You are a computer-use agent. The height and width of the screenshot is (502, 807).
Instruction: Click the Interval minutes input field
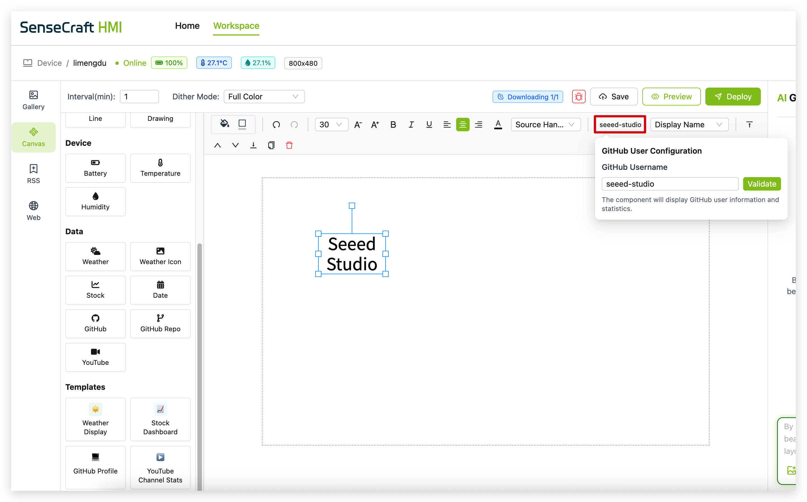tap(139, 97)
